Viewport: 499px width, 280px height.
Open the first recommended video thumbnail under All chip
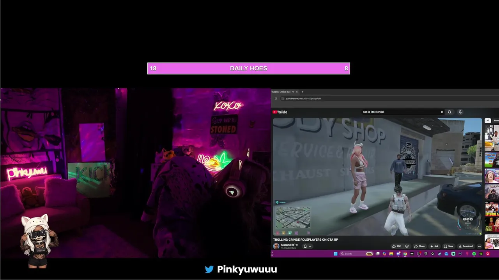(492, 138)
